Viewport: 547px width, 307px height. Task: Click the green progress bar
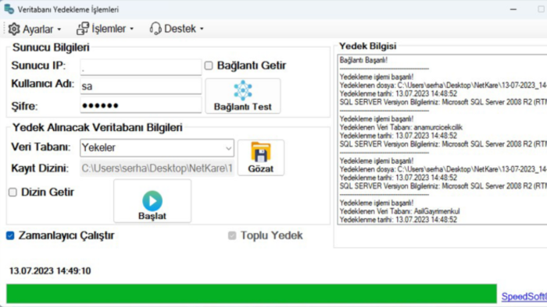pyautogui.click(x=252, y=294)
